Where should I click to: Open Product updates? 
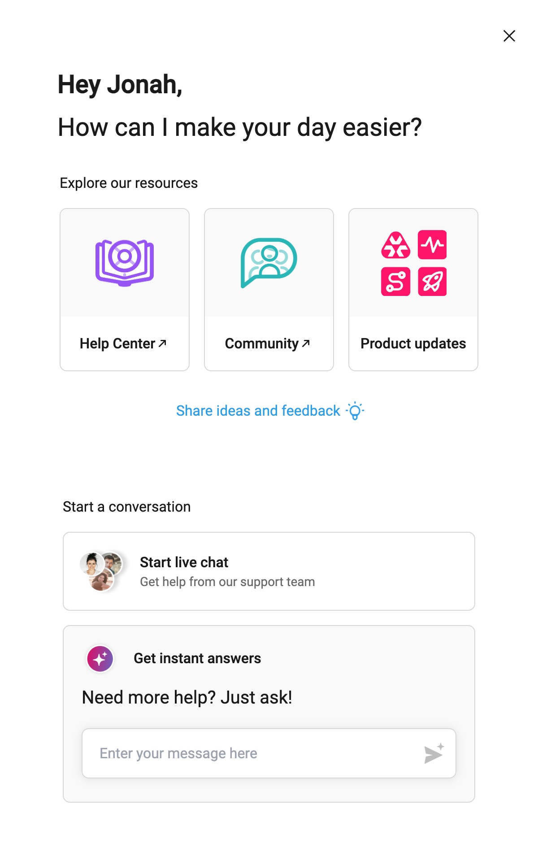(413, 343)
